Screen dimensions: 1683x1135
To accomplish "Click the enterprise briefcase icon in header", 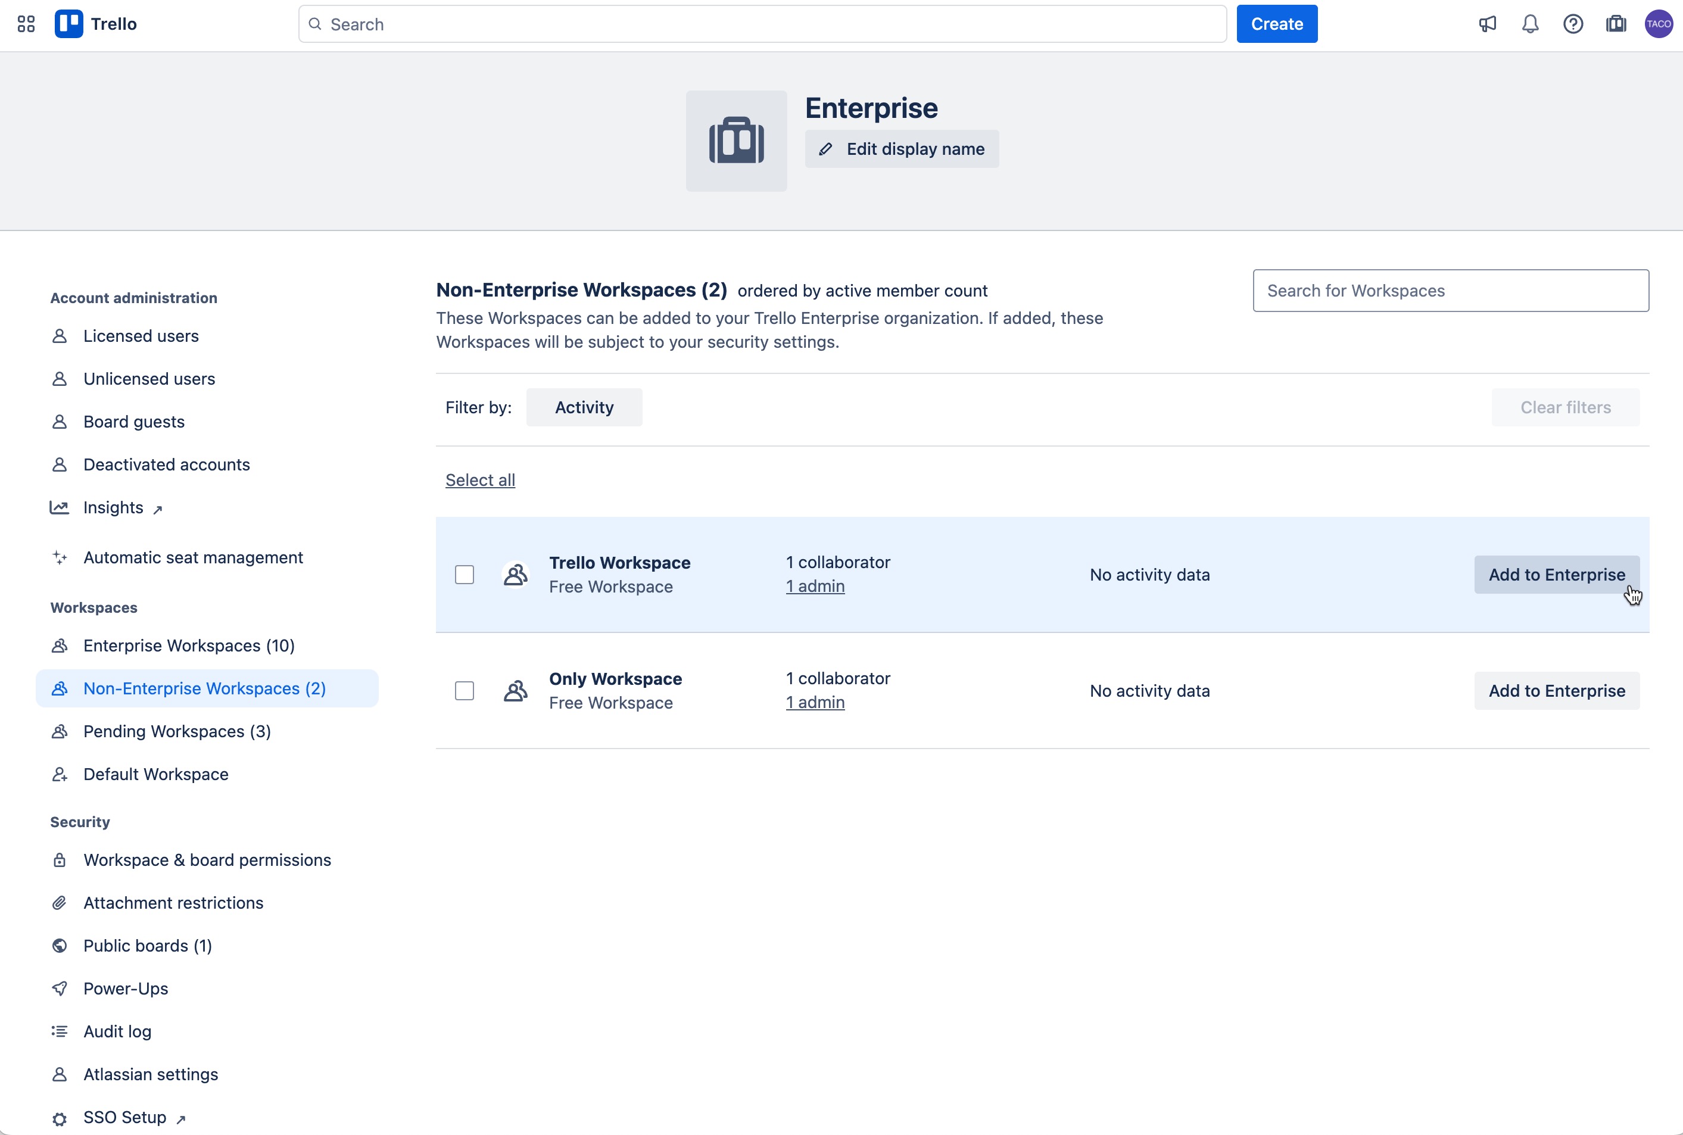I will (x=1616, y=24).
